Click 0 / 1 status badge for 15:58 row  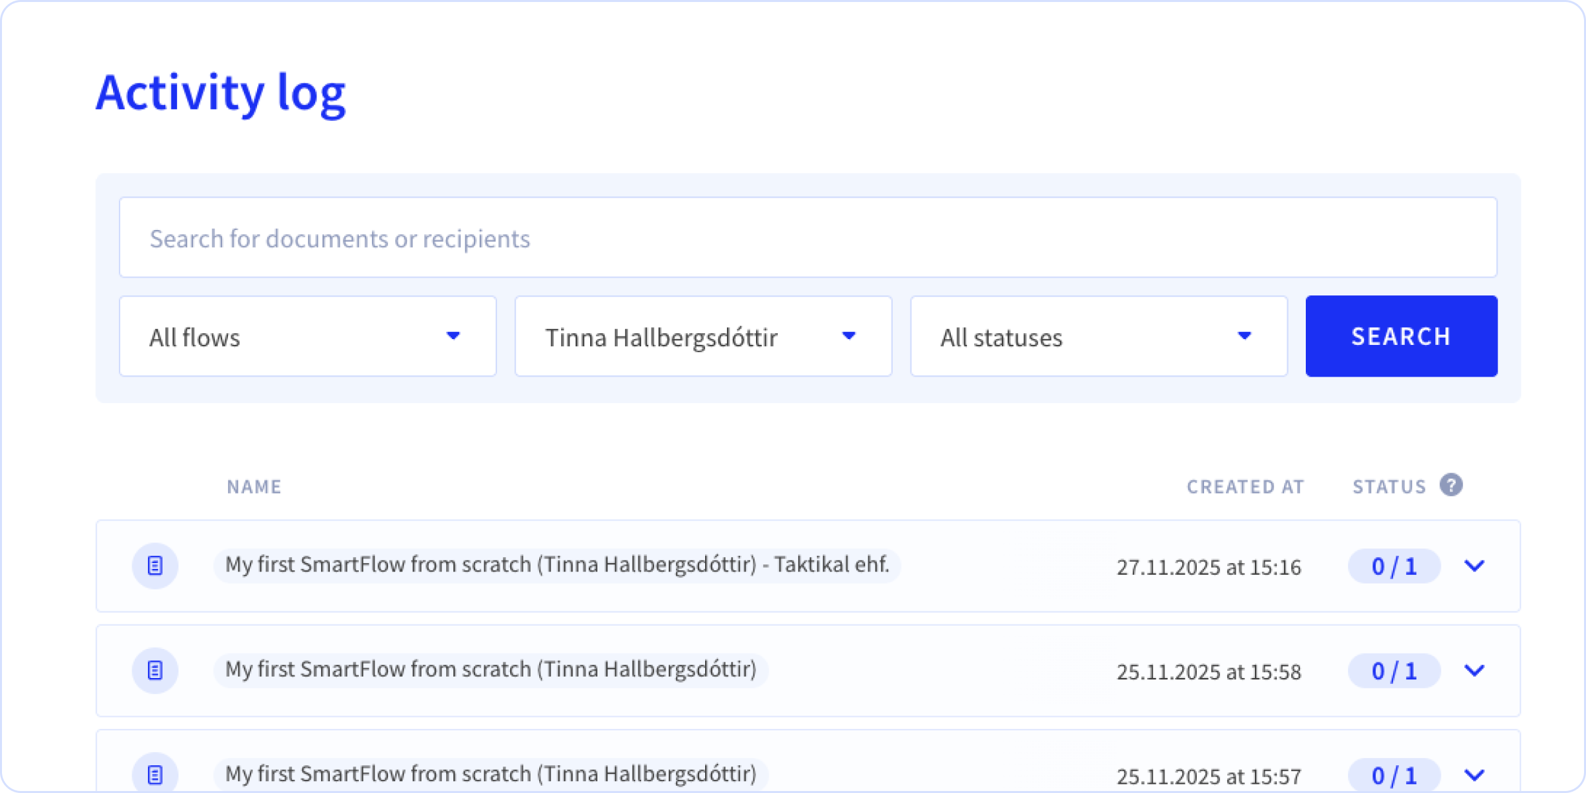coord(1394,671)
